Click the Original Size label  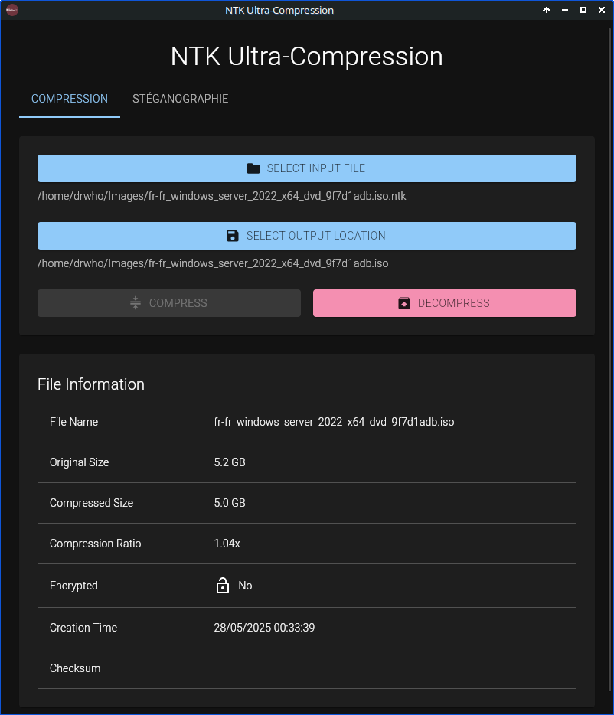pos(80,462)
